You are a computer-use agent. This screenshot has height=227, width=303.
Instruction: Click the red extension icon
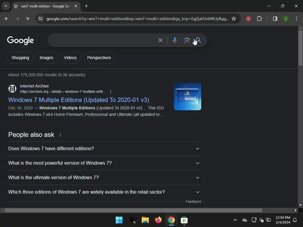coord(249,19)
